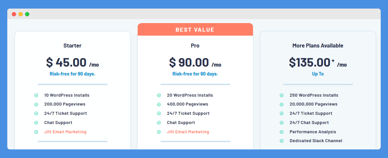The width and height of the screenshot is (388, 158).
Task: Click Risk-free for 90 days under Starter
Action: click(73, 74)
